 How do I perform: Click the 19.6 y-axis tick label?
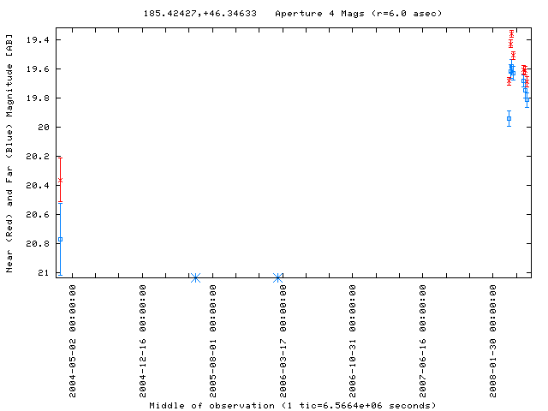coord(38,68)
